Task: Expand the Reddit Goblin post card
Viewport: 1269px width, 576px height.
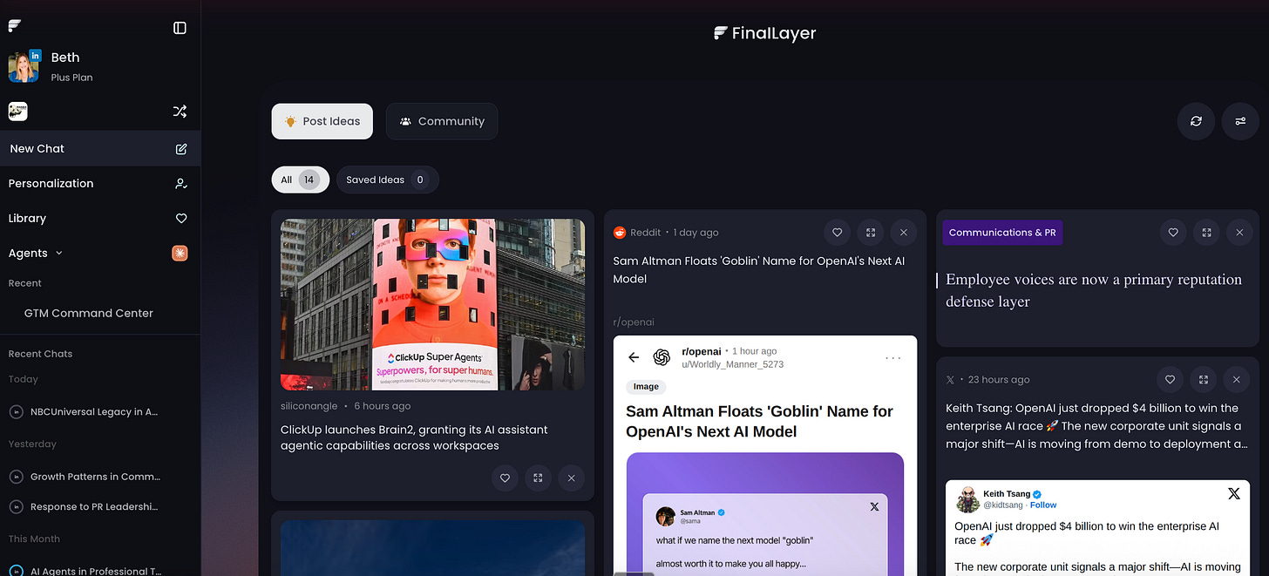Action: (x=871, y=233)
